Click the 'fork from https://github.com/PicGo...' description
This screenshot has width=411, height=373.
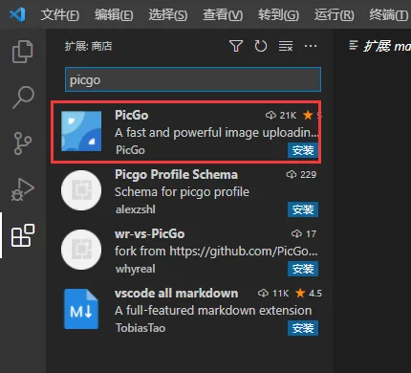[x=216, y=252]
